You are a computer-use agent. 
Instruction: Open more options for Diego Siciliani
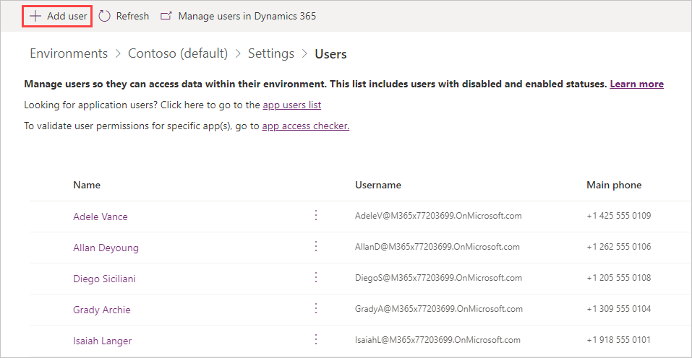coord(316,277)
